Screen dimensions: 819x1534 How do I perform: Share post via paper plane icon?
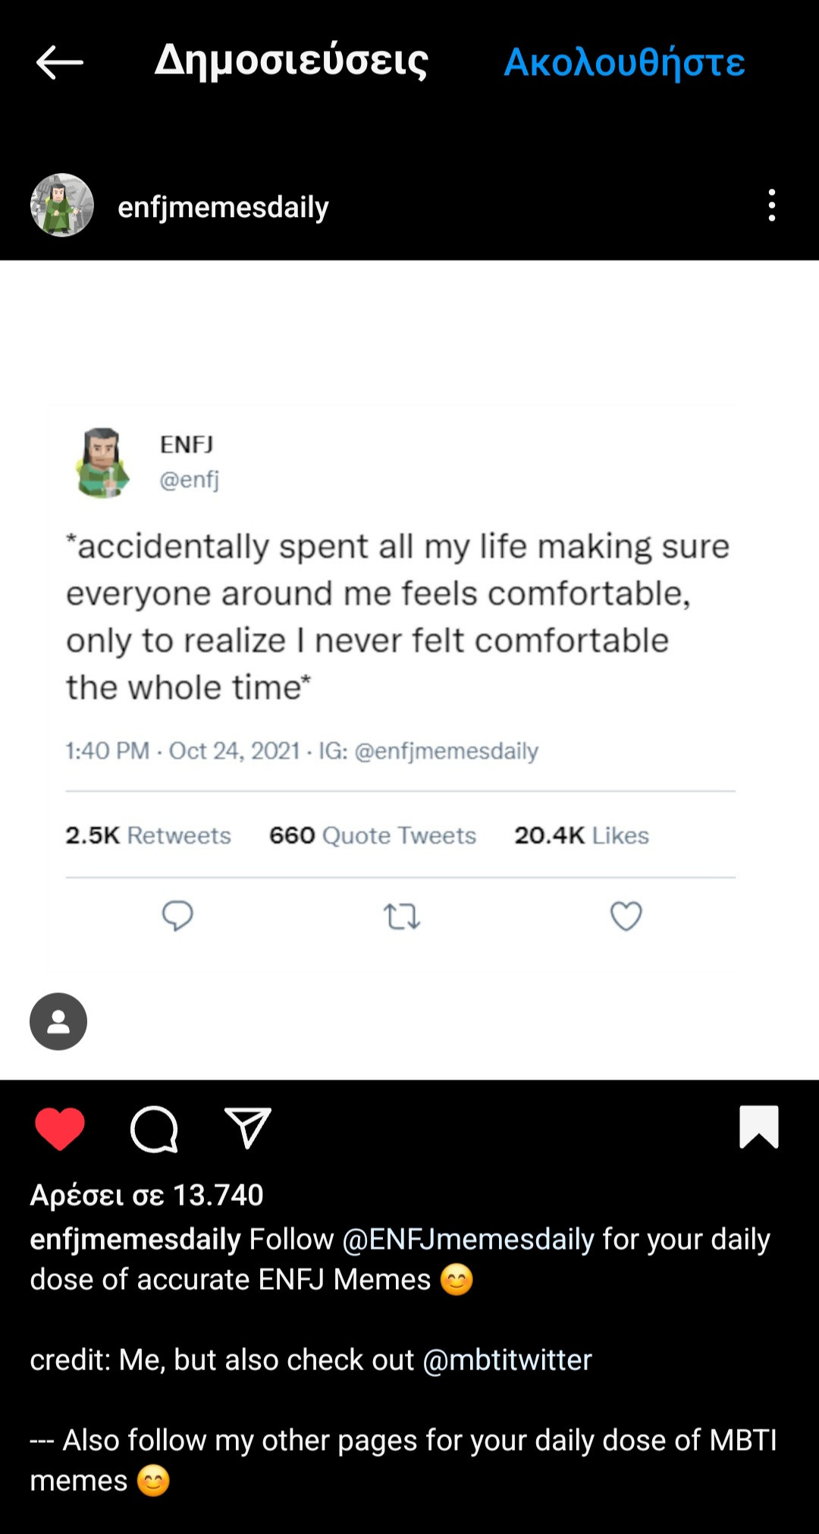[247, 1127]
